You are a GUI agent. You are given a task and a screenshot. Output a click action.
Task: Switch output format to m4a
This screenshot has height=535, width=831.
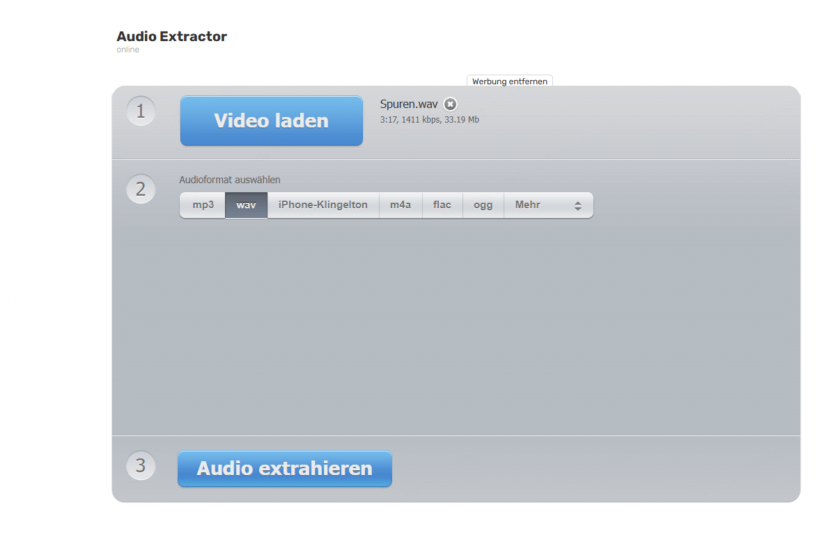click(401, 206)
